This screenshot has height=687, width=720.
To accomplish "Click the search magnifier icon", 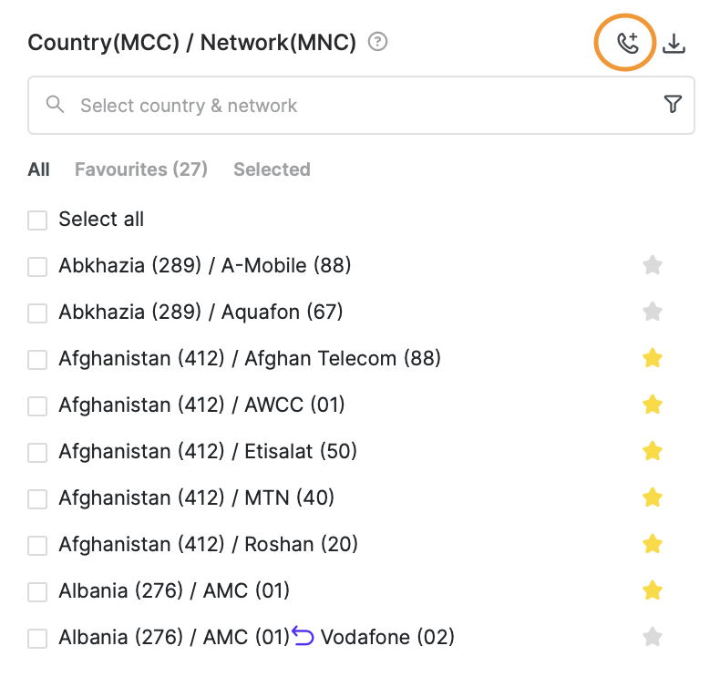I will 56,105.
